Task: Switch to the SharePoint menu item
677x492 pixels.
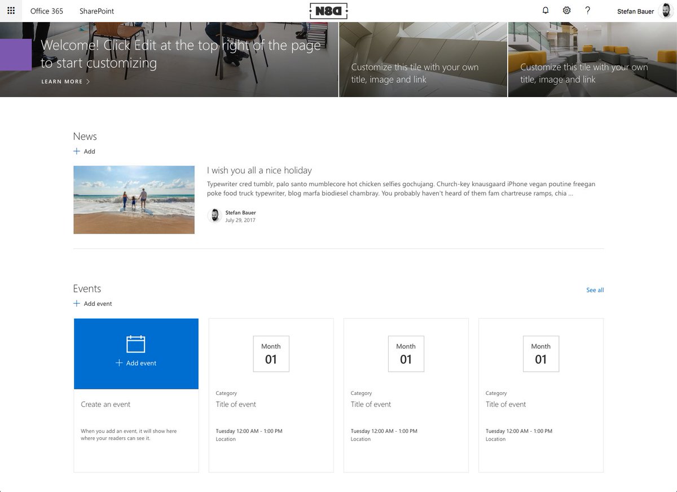Action: [x=96, y=11]
